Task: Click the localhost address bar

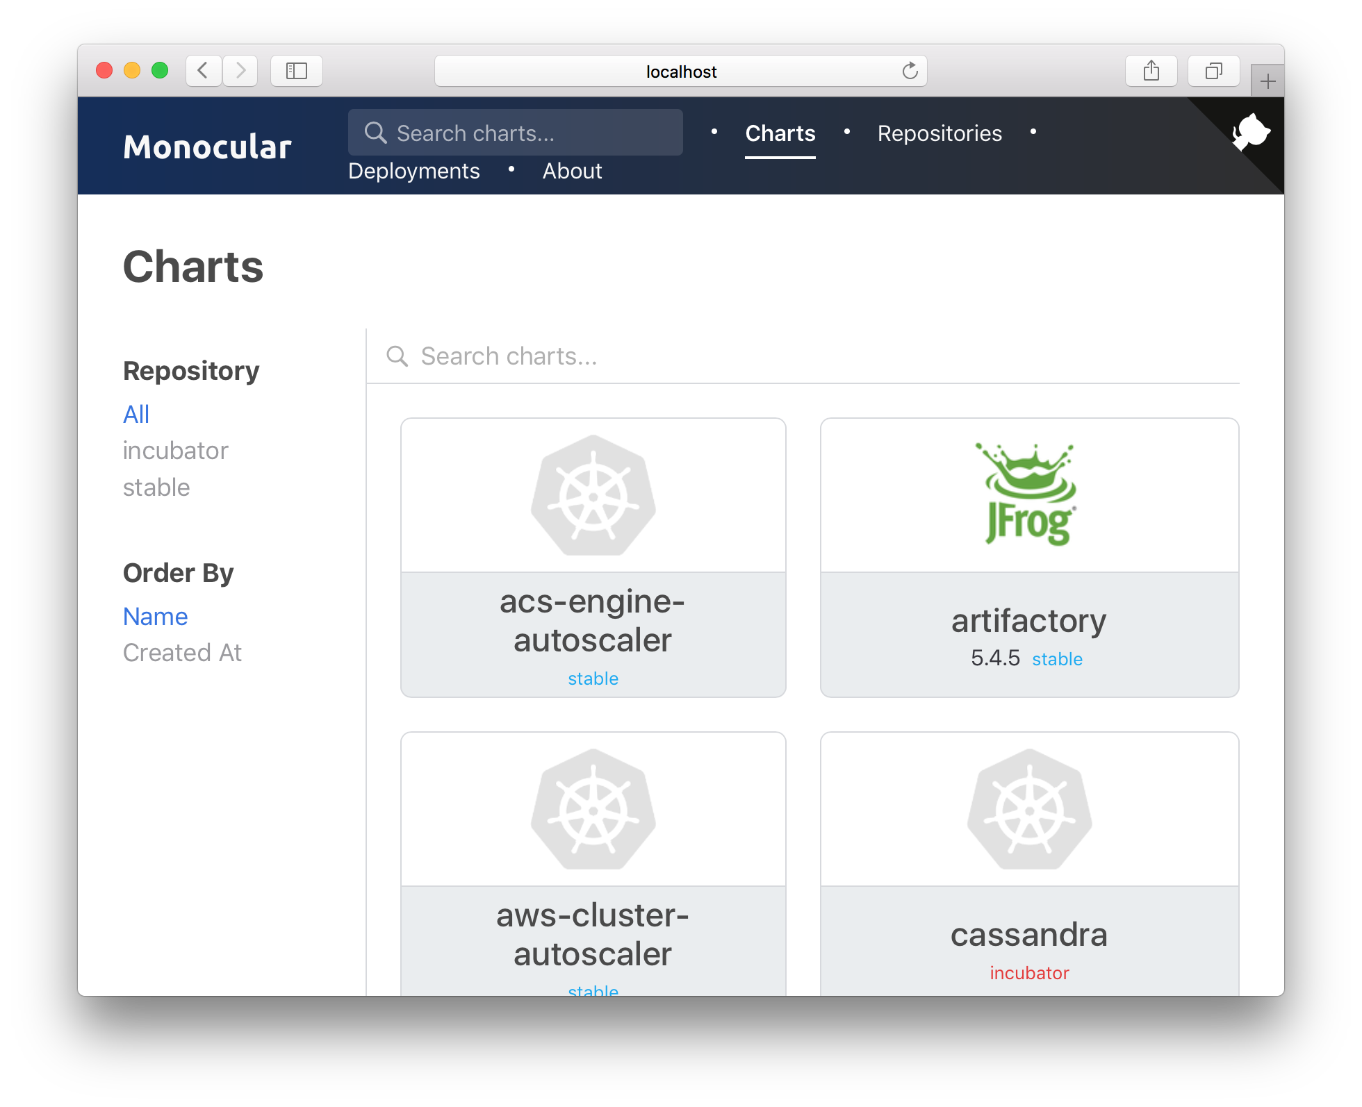Action: pyautogui.click(x=681, y=71)
